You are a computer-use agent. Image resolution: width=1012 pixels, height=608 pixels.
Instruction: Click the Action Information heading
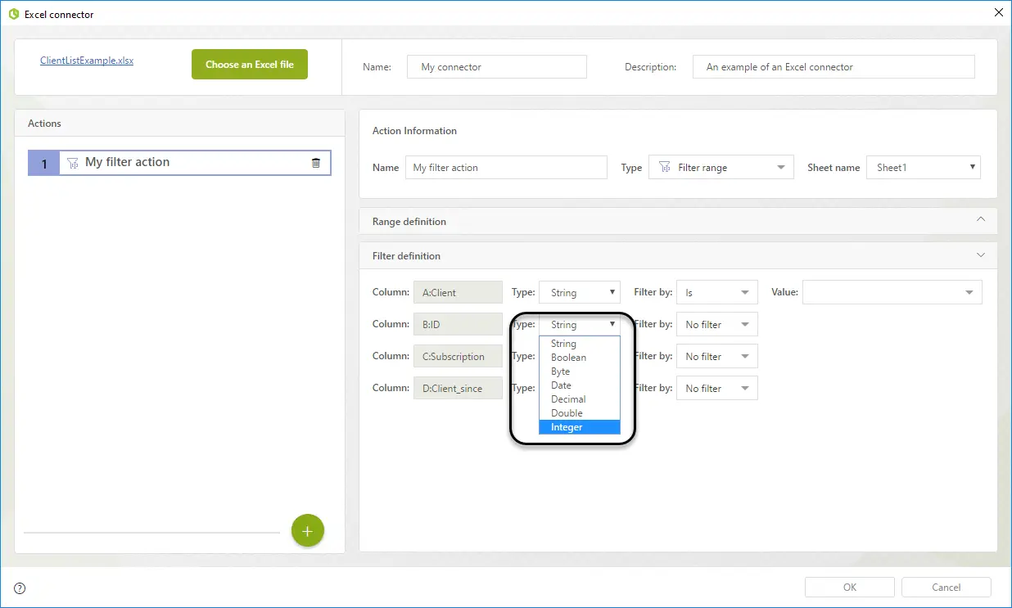point(414,131)
